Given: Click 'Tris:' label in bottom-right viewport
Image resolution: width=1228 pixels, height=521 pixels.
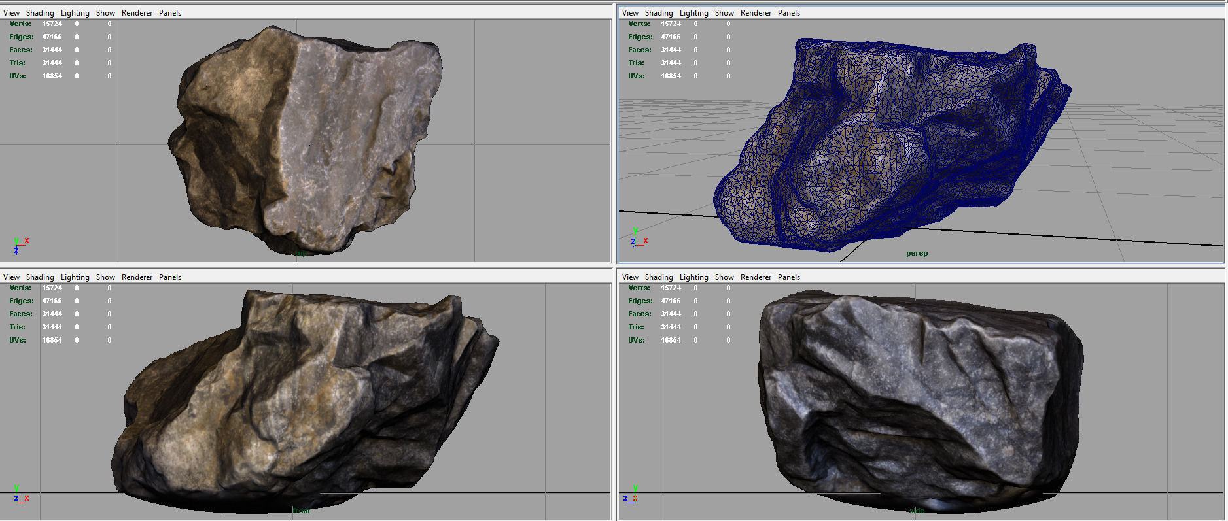Looking at the screenshot, I should pos(637,327).
